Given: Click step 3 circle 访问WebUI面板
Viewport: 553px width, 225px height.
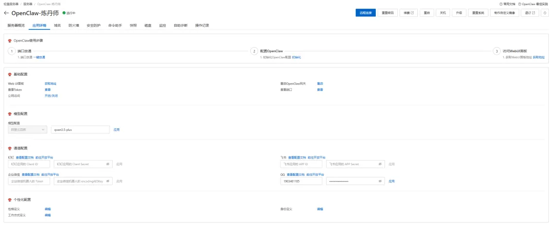Looking at the screenshot, I should click(x=497, y=52).
